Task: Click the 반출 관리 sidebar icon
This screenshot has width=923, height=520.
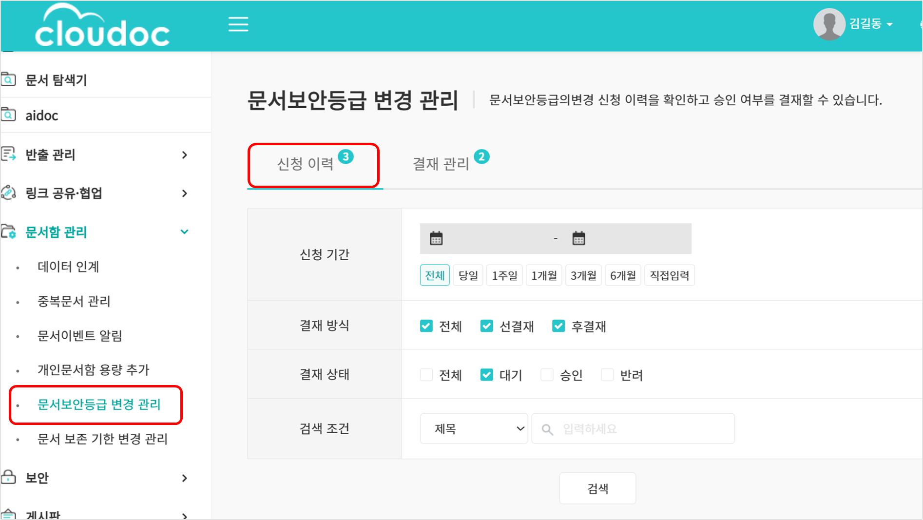Action: [x=8, y=154]
